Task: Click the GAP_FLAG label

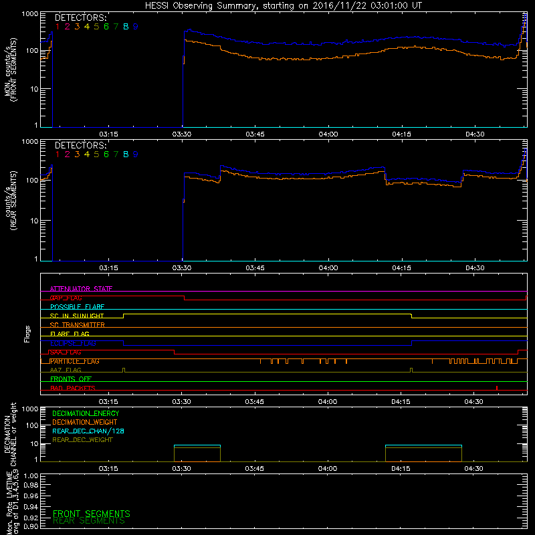Action: click(66, 298)
